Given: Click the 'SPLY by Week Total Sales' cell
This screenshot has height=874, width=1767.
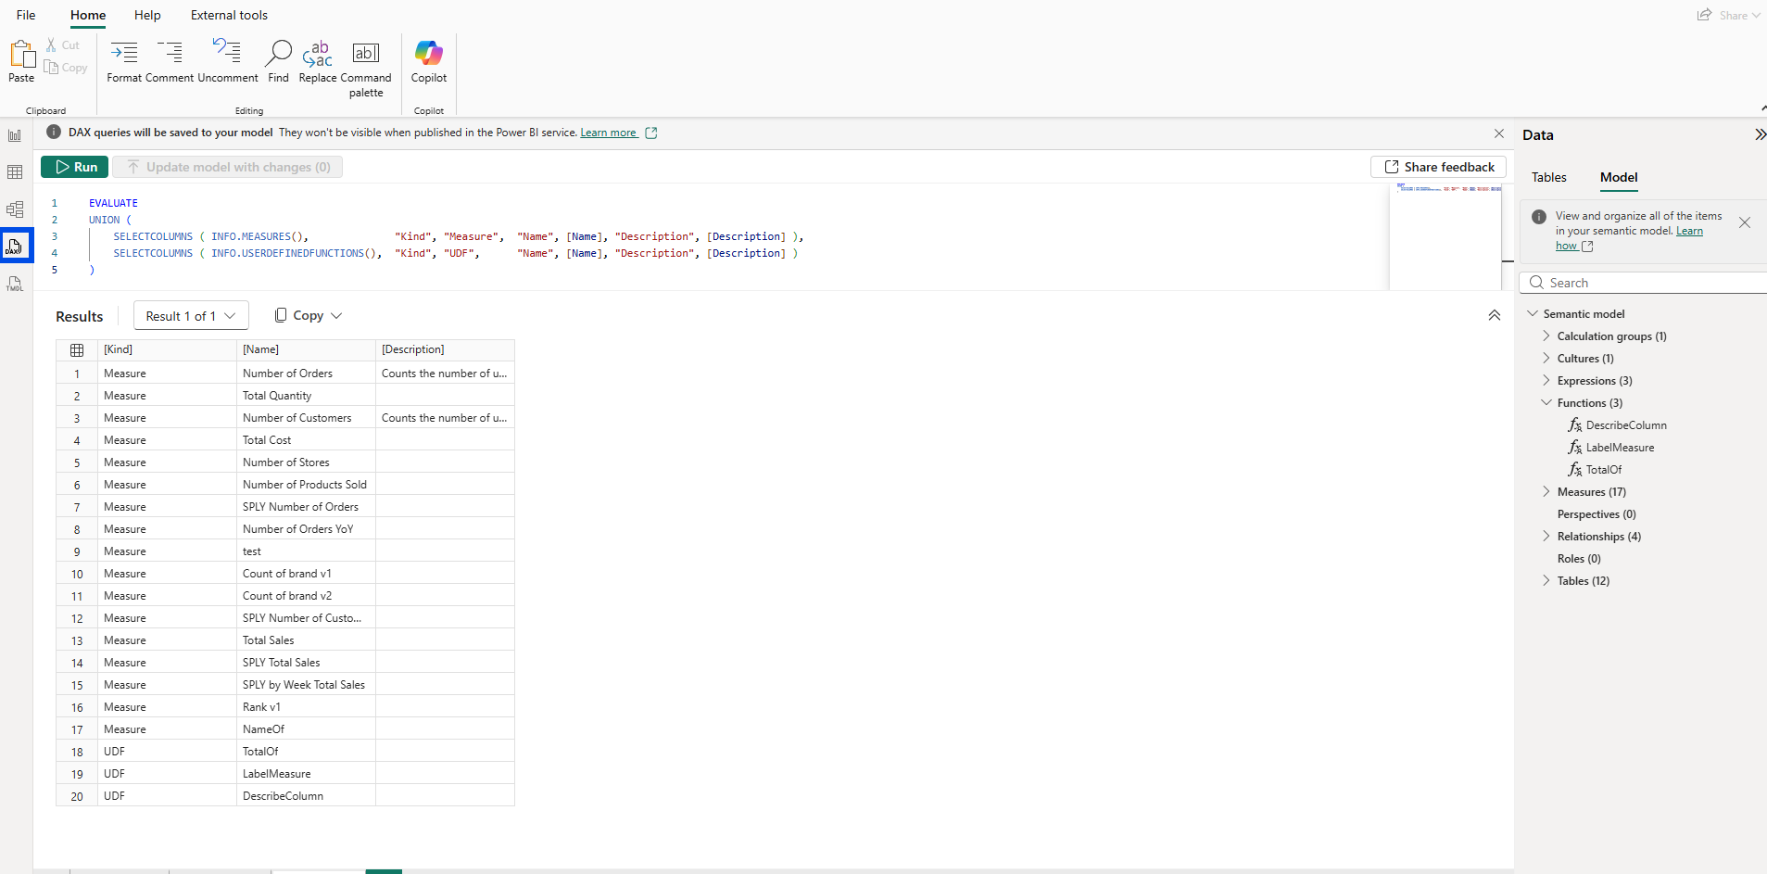Looking at the screenshot, I should [306, 685].
